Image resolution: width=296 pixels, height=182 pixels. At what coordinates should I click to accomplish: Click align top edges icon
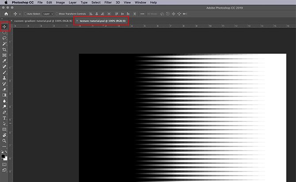[x=117, y=14]
